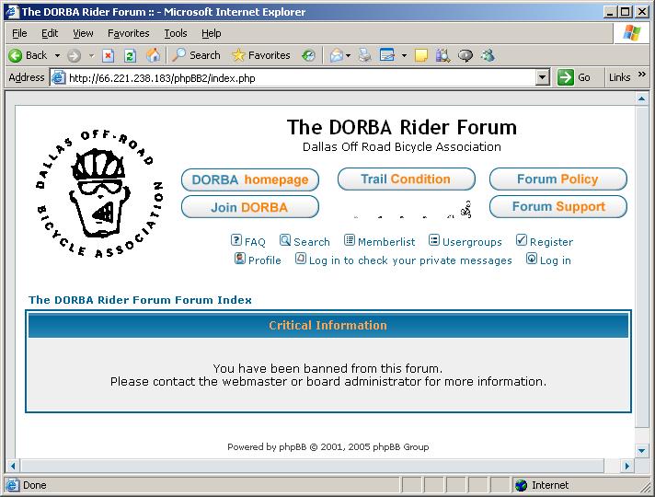Click the Back navigation button
Viewport: 655px width, 497px height.
click(x=28, y=55)
